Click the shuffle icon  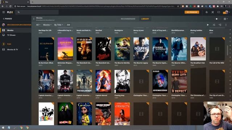(214, 25)
